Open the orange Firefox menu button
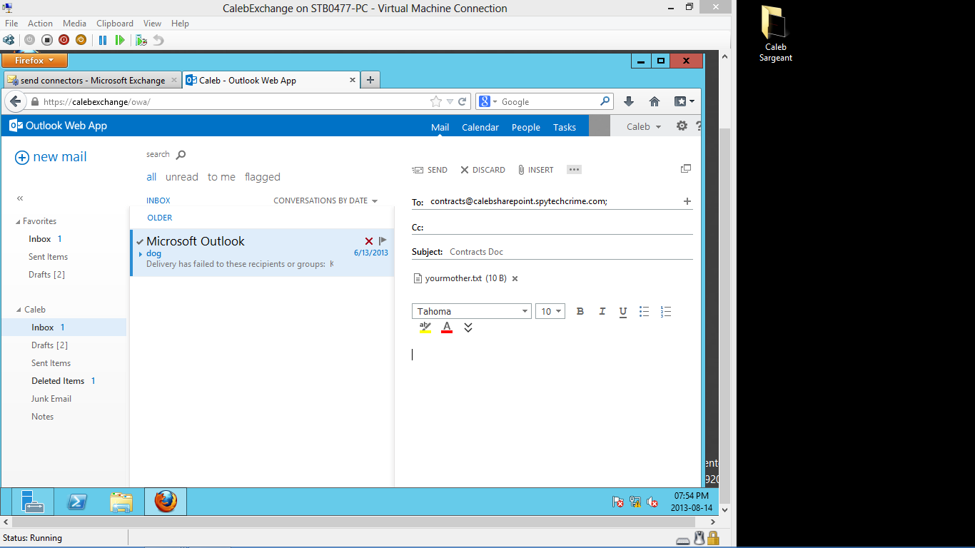The width and height of the screenshot is (975, 548). 36,61
